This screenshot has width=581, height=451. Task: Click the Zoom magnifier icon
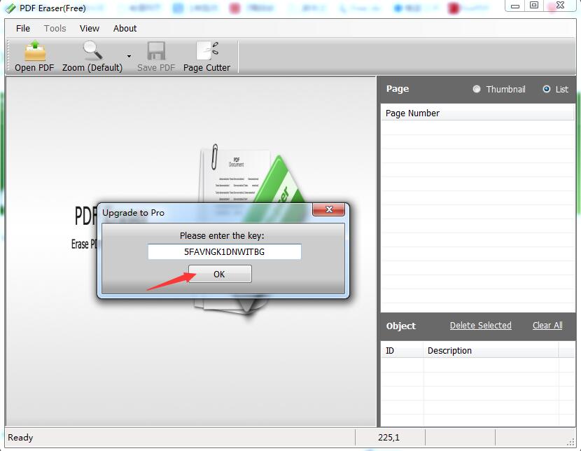pos(92,50)
